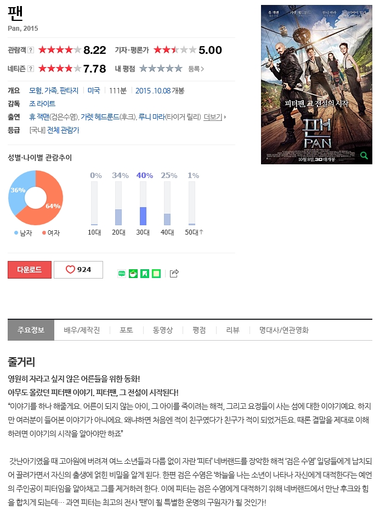Click the magnifier icon on the poster

click(x=364, y=155)
